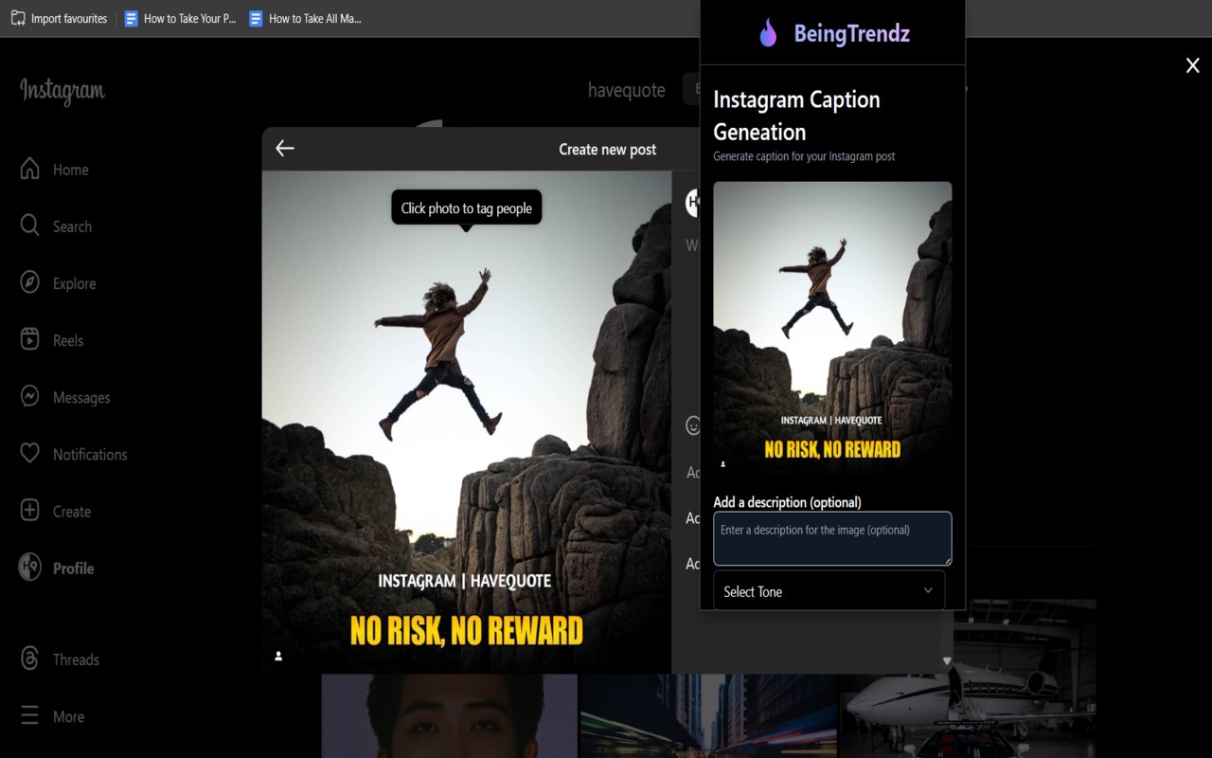Click 'Instagram Caption Geneation' heading
This screenshot has width=1212, height=758.
[x=796, y=116]
